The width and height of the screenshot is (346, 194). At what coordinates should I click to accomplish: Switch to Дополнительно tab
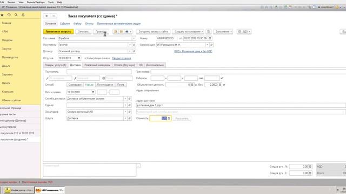155,65
